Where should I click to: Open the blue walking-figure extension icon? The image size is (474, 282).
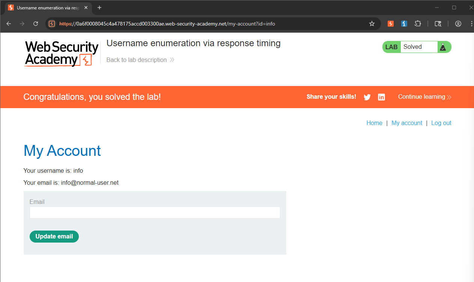coord(404,24)
